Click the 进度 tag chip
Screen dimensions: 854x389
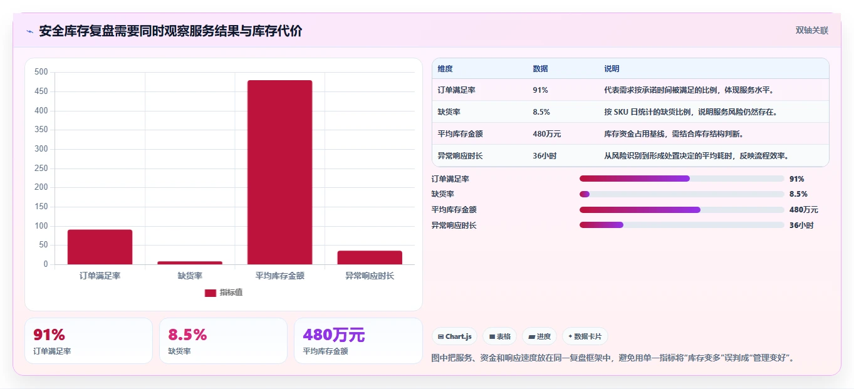pos(539,336)
